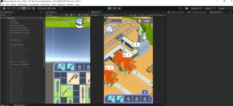Image resolution: width=233 pixels, height=106 pixels.
Task: Click Maximize On Play button
Action: pyautogui.click(x=155, y=15)
